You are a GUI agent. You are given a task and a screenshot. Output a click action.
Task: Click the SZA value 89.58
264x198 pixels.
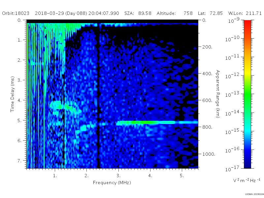pos(145,13)
